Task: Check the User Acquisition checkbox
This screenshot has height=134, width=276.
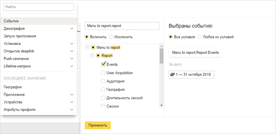Action: [x=103, y=73]
